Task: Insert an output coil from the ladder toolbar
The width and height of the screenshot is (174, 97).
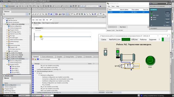Action: pos(40,20)
